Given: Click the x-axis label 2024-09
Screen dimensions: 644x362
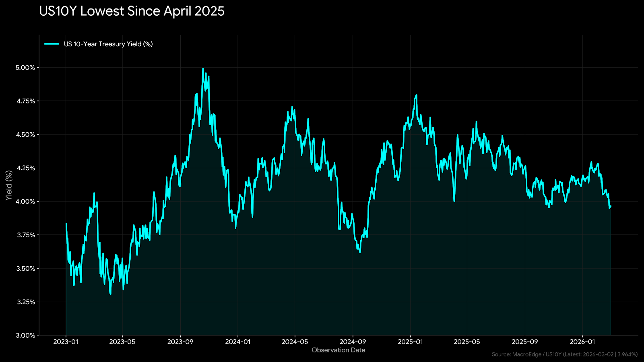Looking at the screenshot, I should coord(353,342).
